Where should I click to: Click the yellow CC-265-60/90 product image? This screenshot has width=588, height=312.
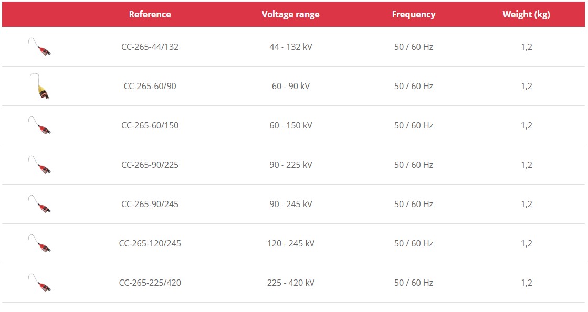click(40, 87)
